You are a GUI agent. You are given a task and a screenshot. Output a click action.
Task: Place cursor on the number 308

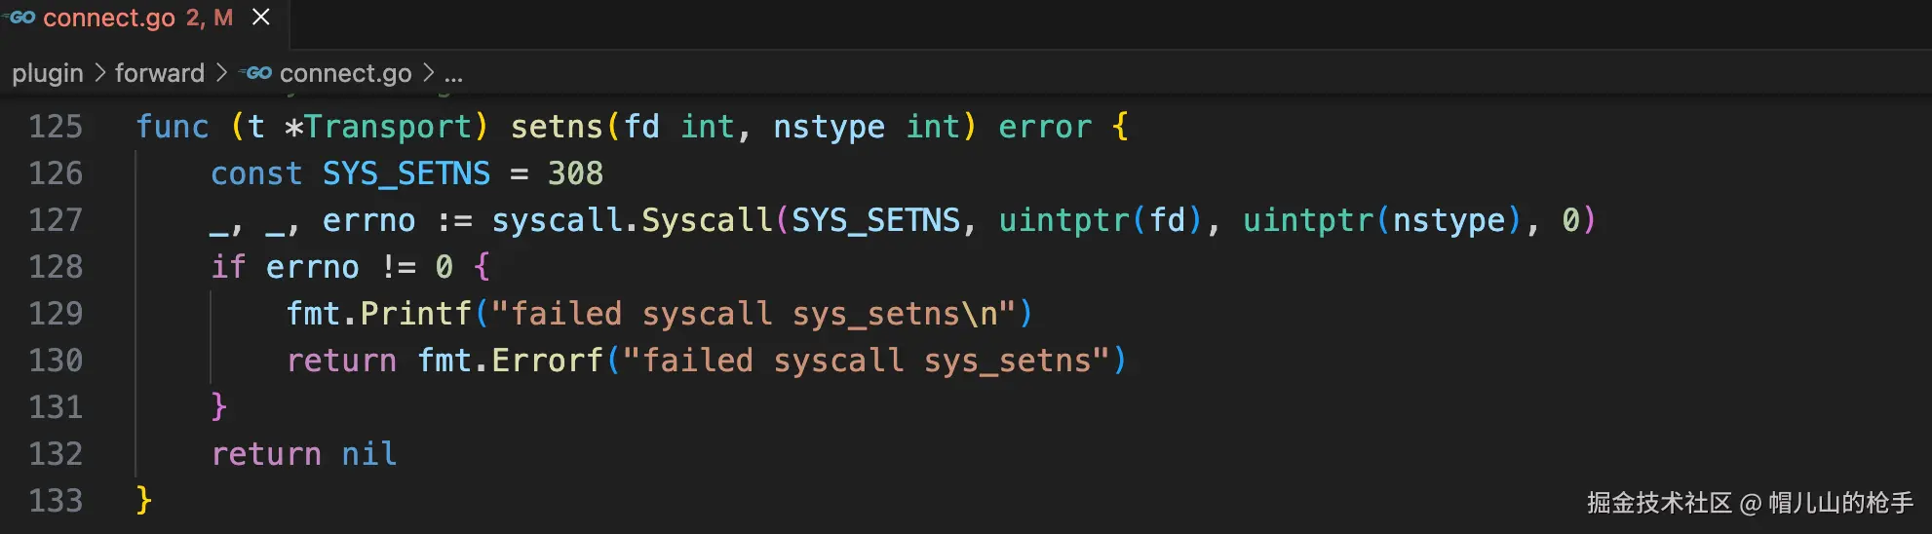[575, 173]
